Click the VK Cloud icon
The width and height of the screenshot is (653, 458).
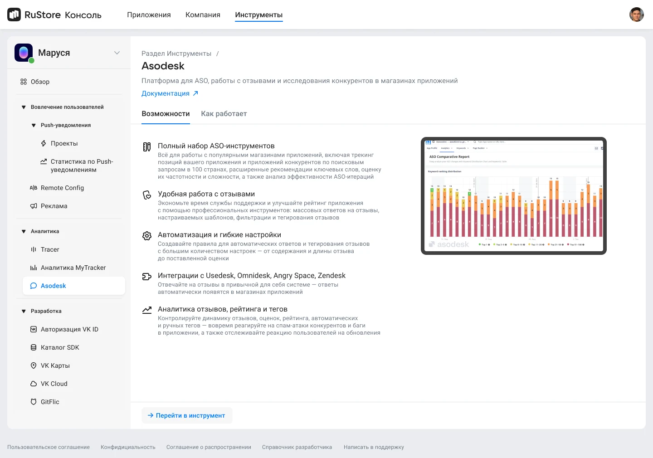coord(34,384)
